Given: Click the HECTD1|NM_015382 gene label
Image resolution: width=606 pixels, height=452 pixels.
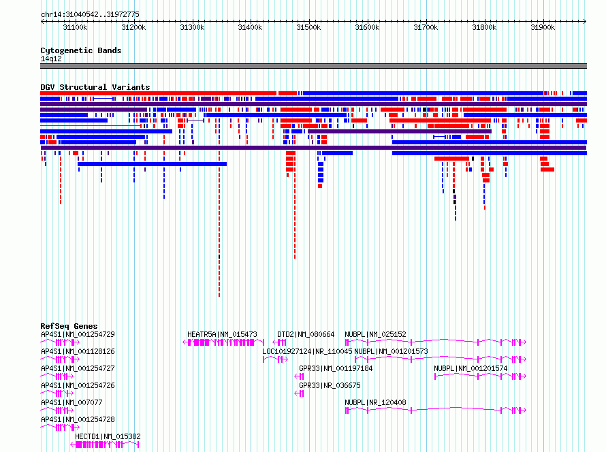Looking at the screenshot, I should [108, 436].
